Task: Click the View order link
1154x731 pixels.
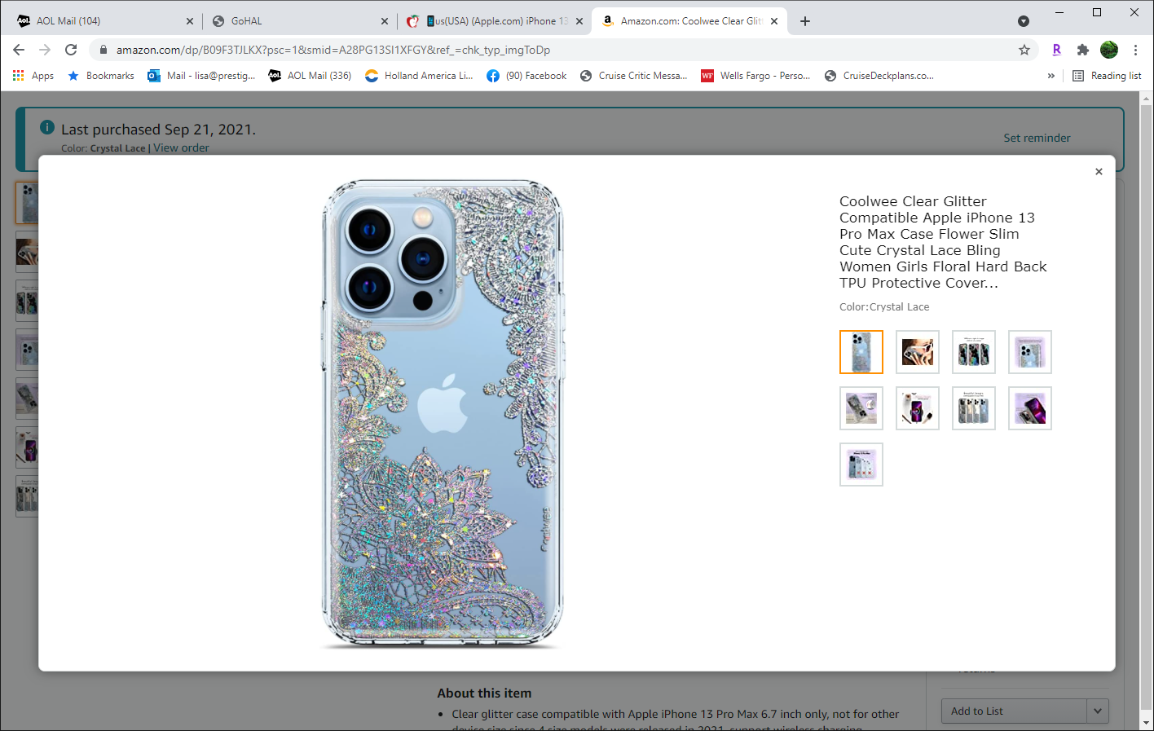Action: [181, 148]
